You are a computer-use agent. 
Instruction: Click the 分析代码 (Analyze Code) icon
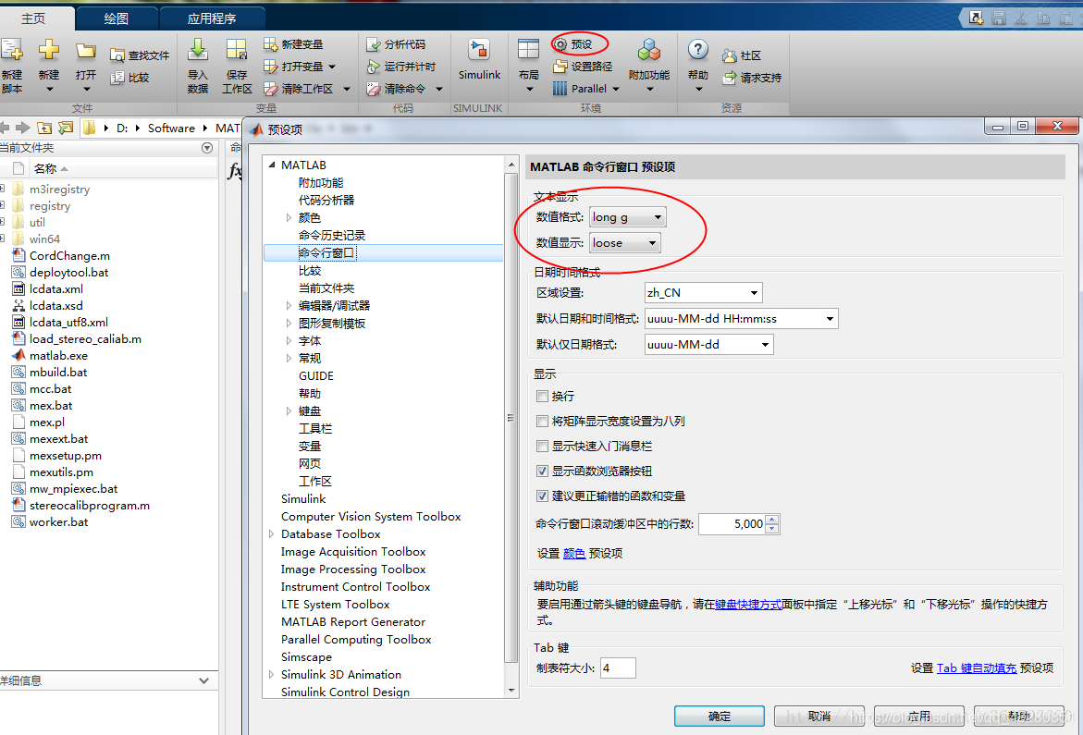pyautogui.click(x=373, y=44)
